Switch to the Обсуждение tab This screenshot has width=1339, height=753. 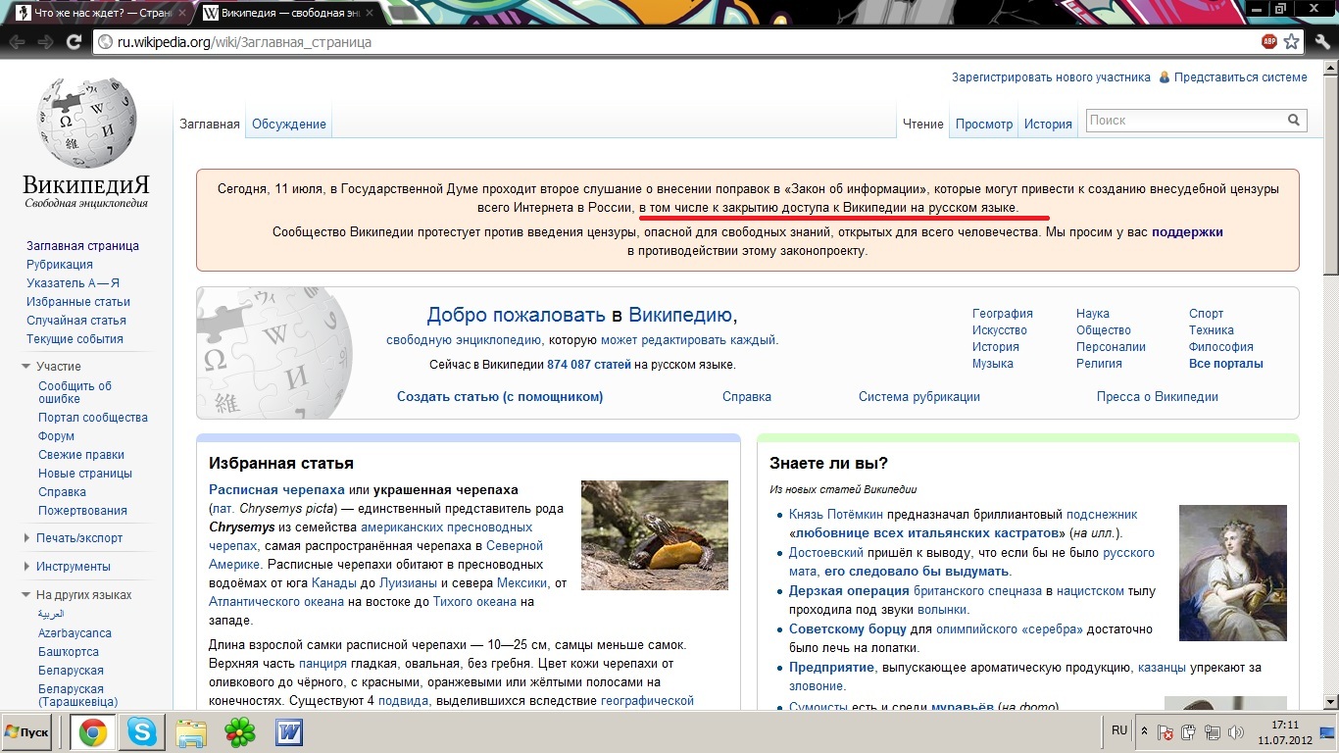click(x=288, y=125)
